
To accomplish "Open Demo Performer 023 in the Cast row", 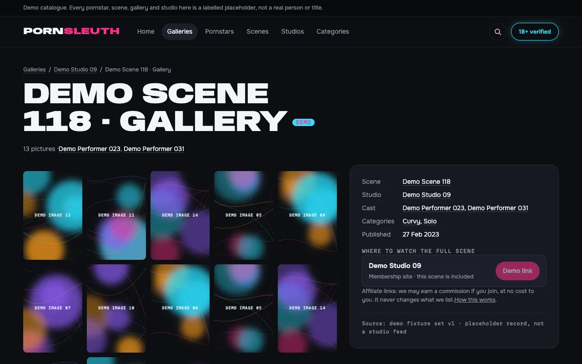I will (x=433, y=208).
